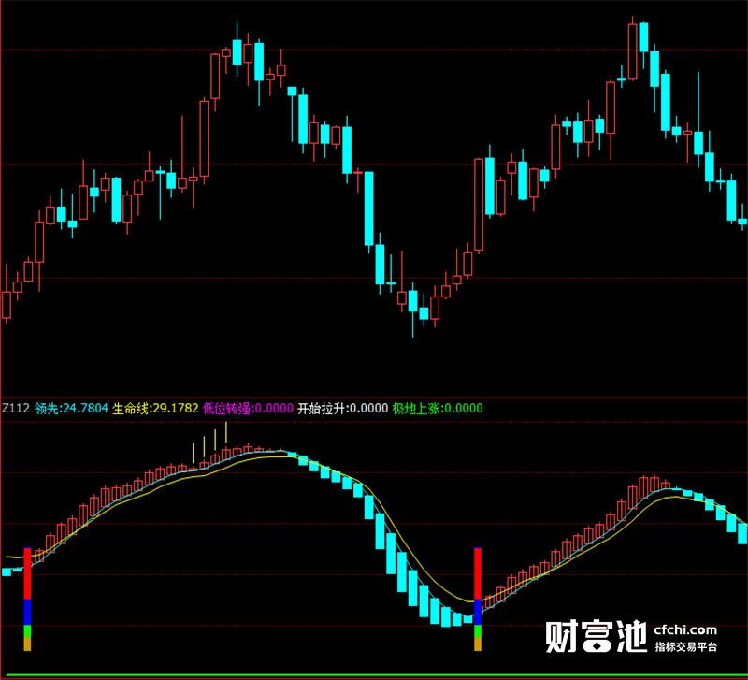This screenshot has height=680, width=748.
Task: Click the magenta 低位转强:0.0000 label
Action: coord(248,408)
